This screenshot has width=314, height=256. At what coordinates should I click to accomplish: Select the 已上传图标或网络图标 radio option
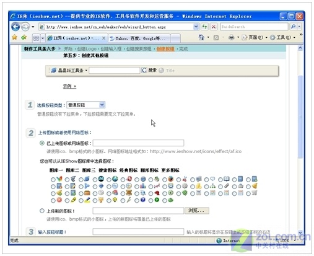(x=42, y=143)
